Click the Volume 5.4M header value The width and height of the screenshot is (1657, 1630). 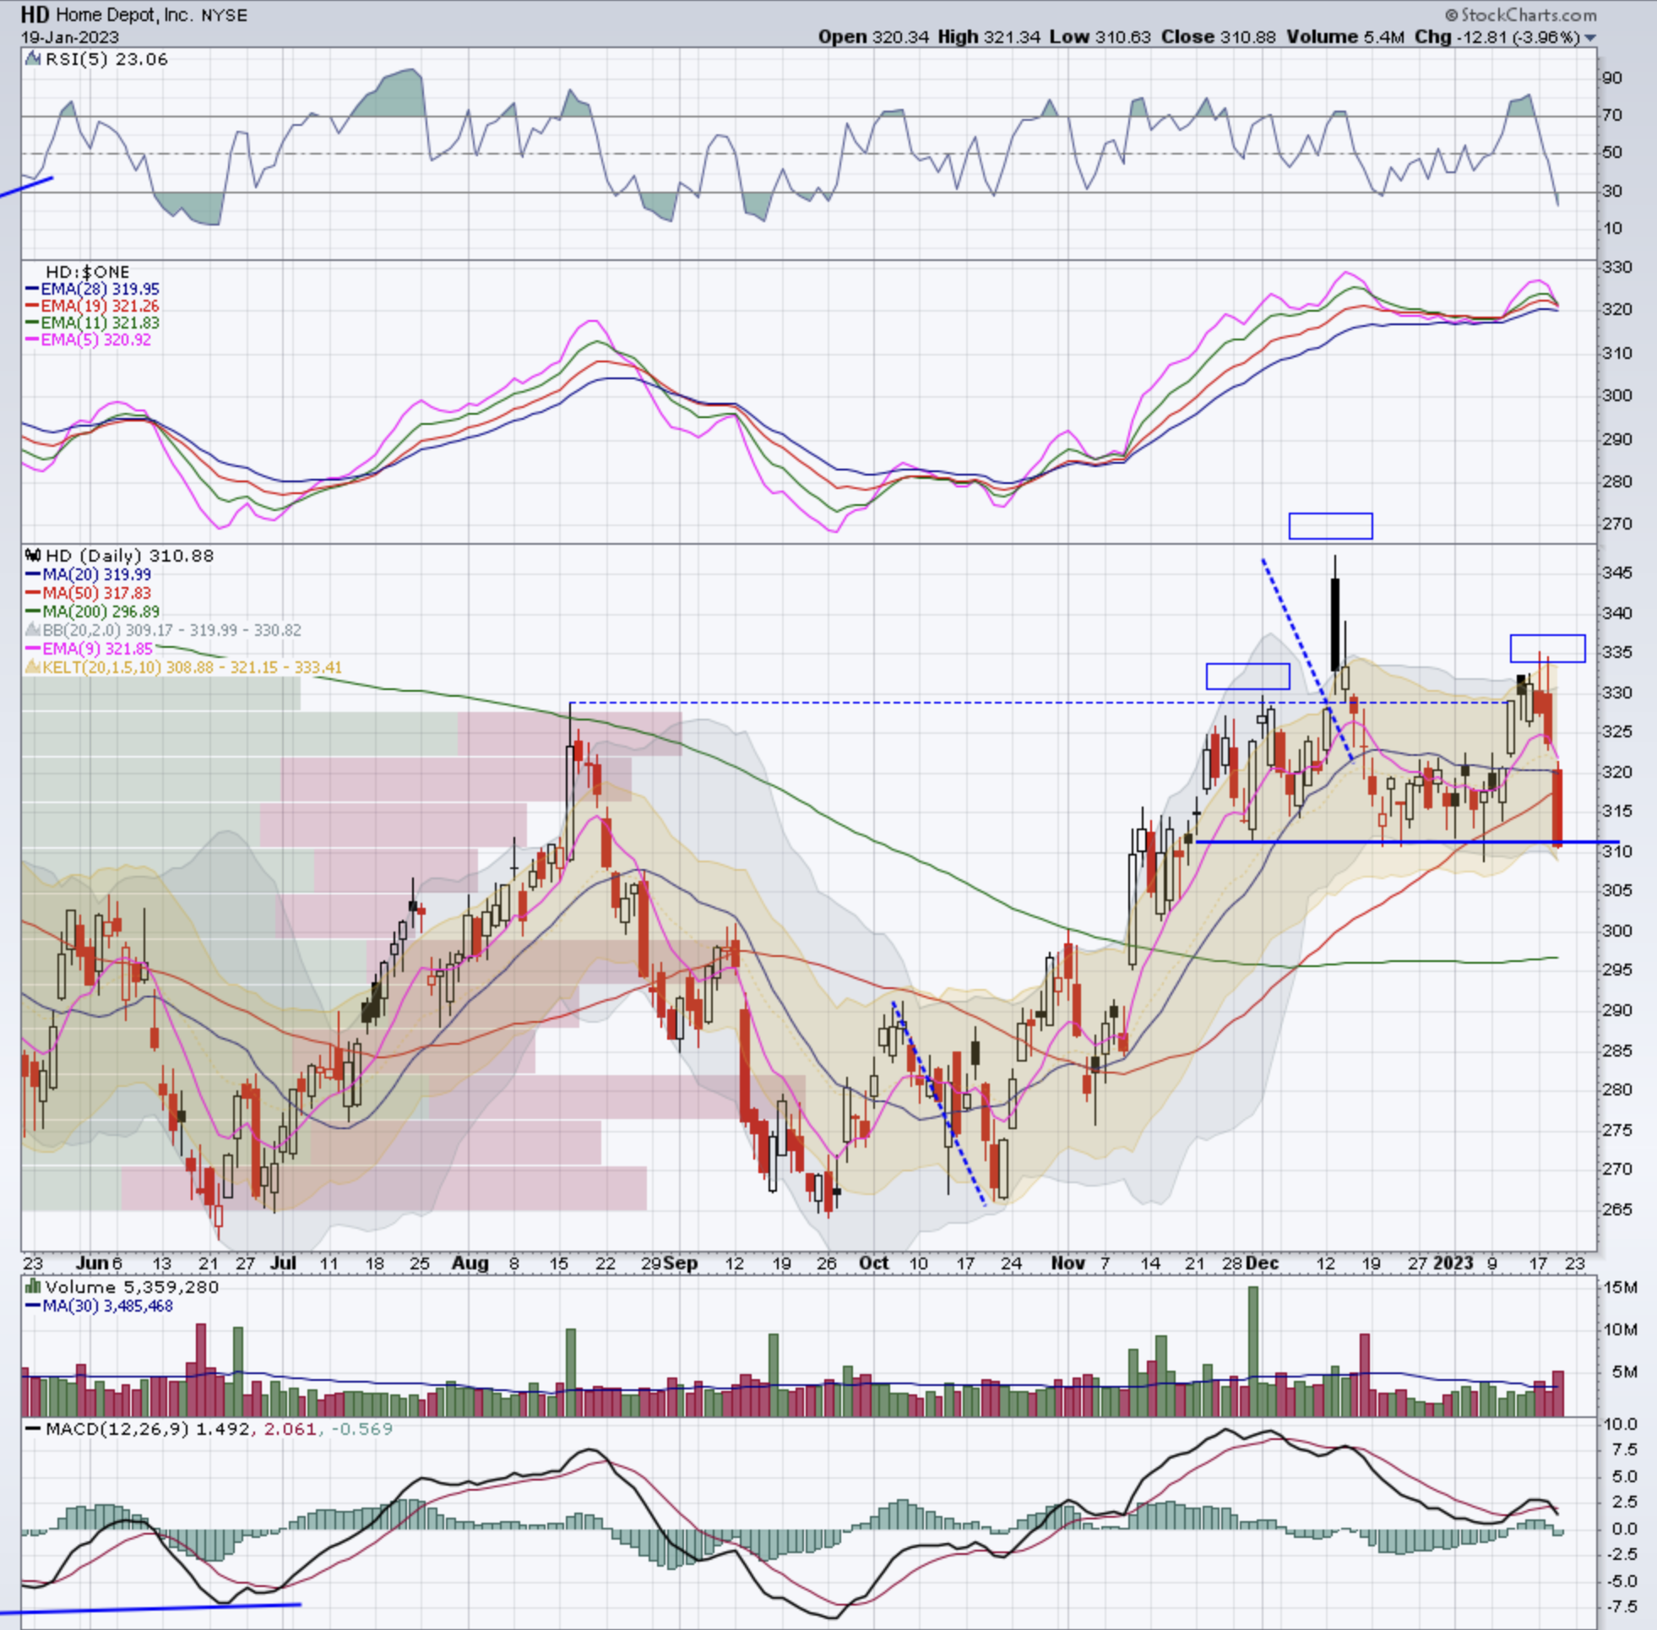tap(1344, 37)
